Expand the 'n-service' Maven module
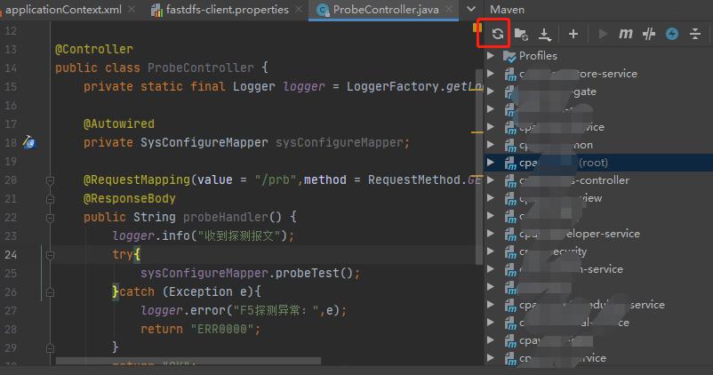The image size is (713, 375). (x=491, y=268)
